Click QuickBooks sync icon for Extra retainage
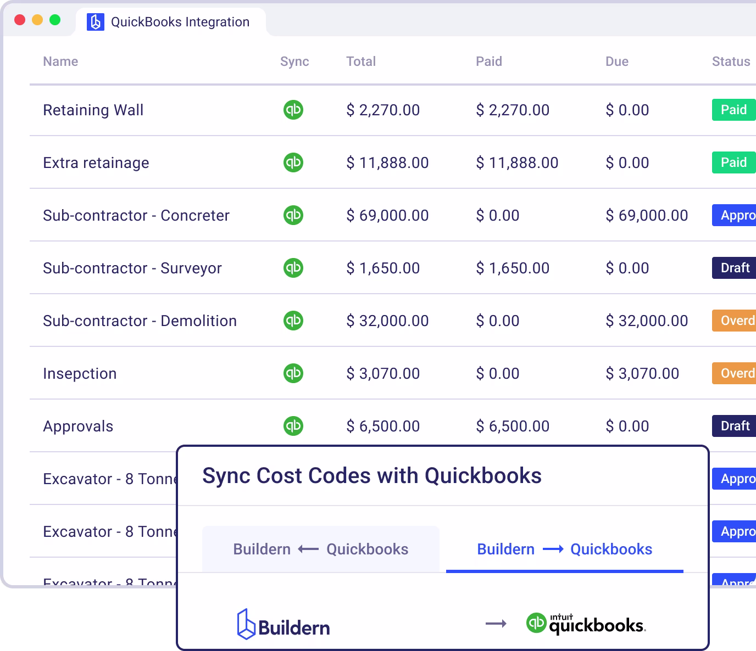The width and height of the screenshot is (756, 651). coord(293,162)
